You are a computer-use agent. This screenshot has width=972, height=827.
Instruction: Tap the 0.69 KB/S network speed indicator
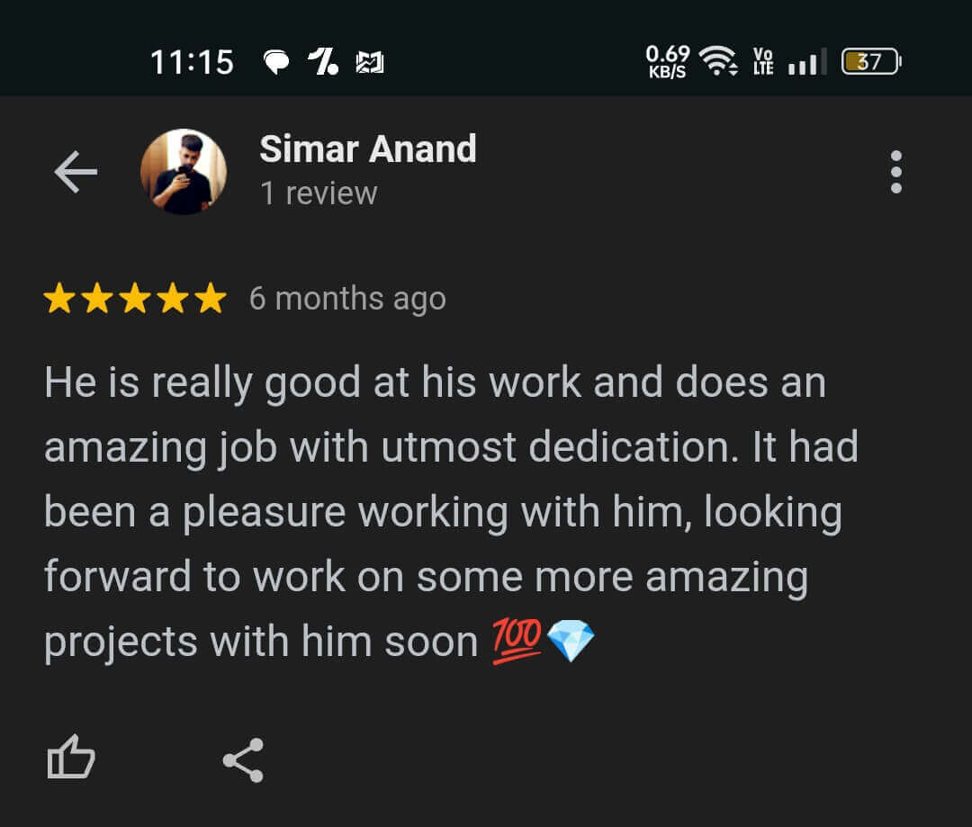point(667,61)
